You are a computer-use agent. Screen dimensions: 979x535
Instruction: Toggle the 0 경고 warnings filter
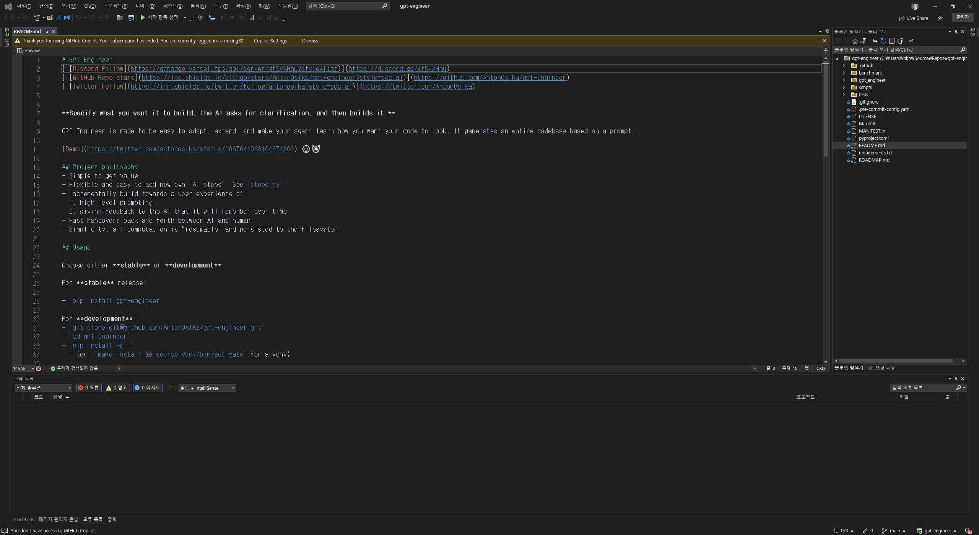117,387
